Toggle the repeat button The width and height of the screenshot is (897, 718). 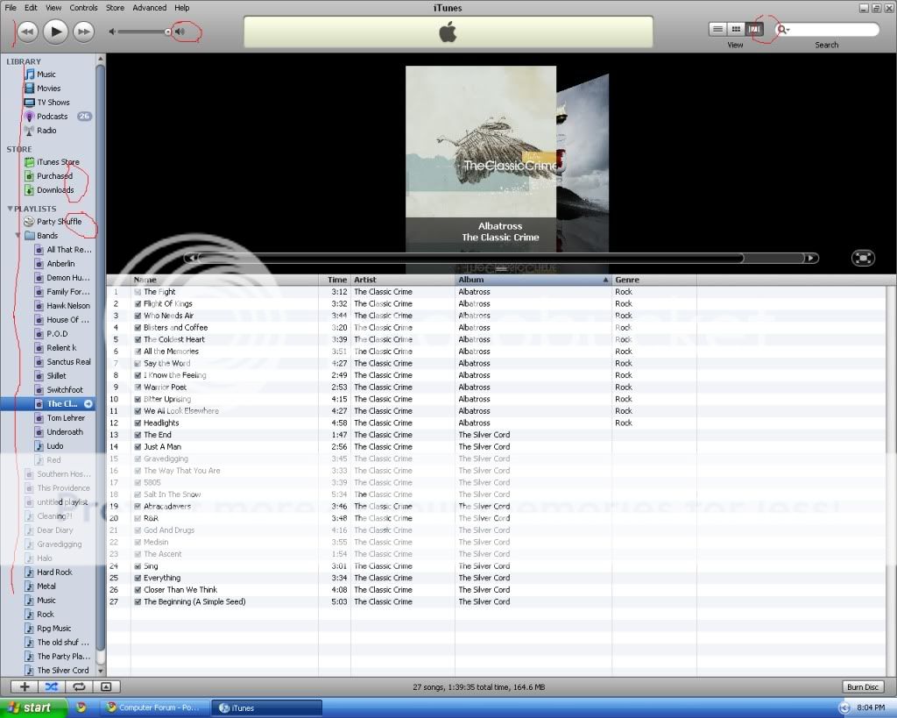[x=79, y=687]
